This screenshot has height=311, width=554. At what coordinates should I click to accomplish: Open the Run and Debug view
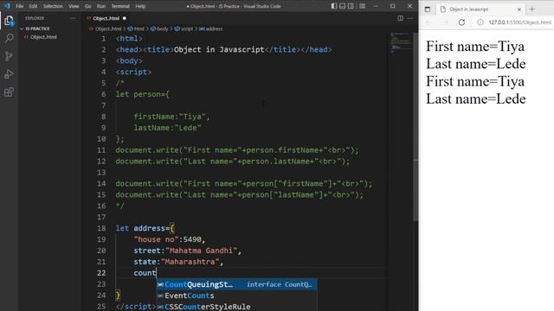click(x=9, y=74)
